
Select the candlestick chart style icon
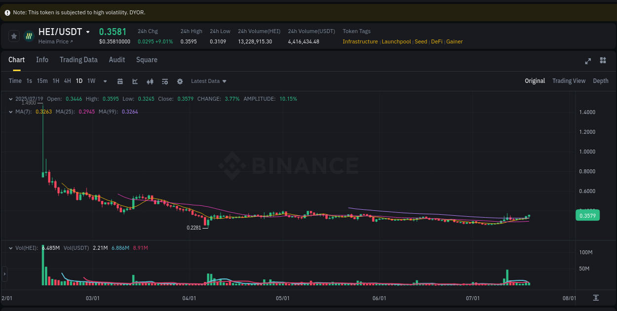150,81
